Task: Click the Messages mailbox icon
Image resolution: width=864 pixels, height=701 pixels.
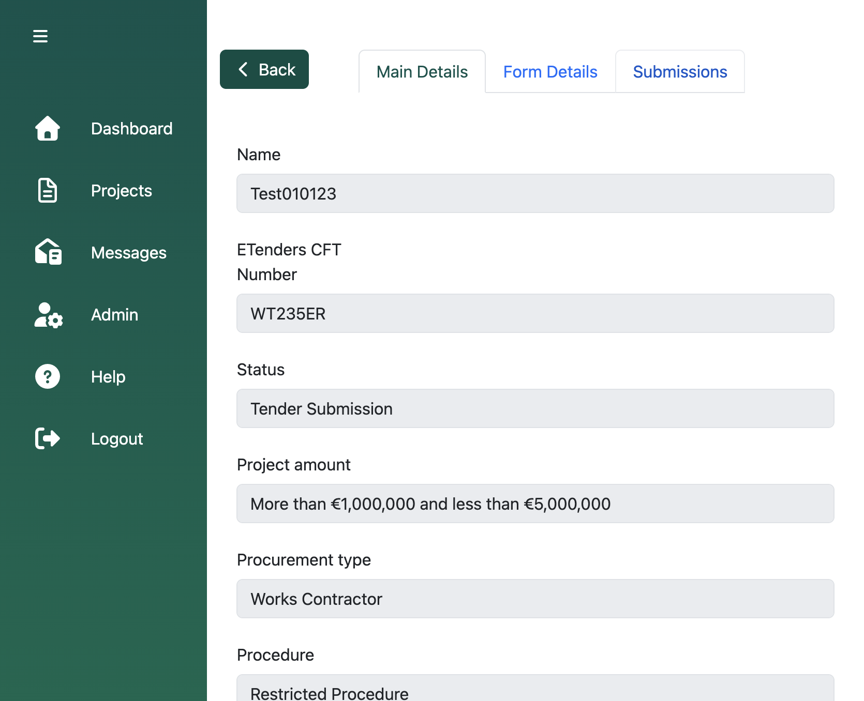Action: tap(48, 252)
